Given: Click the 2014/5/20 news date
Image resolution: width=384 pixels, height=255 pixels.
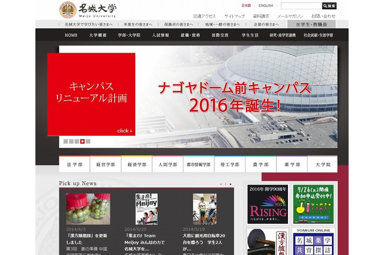Looking at the screenshot, I should click(x=136, y=229).
